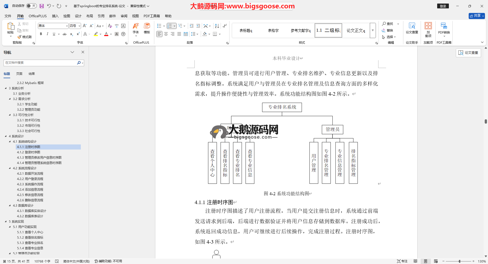The height and width of the screenshot is (264, 488).
Task: Collapse the 4.2 系统流程设计 heading
Action: pos(10,168)
